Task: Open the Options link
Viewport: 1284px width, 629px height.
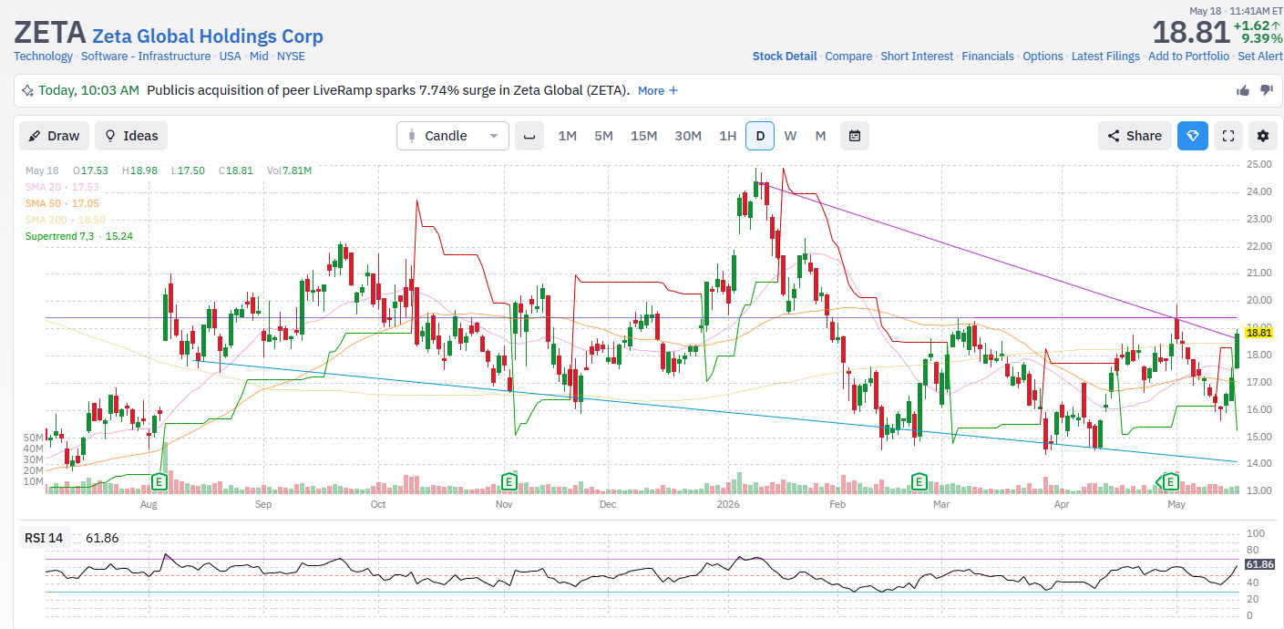Action: 1043,57
